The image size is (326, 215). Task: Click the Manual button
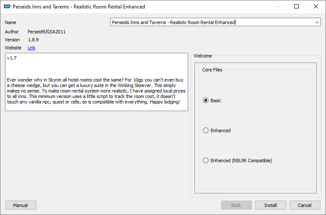(x=21, y=205)
